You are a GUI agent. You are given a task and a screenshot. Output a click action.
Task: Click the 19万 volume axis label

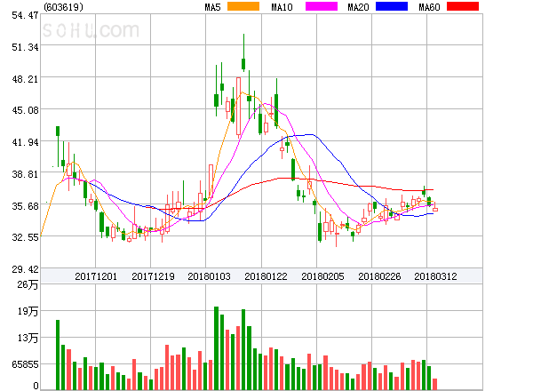click(28, 311)
